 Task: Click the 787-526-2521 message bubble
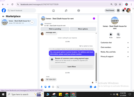click(51, 80)
